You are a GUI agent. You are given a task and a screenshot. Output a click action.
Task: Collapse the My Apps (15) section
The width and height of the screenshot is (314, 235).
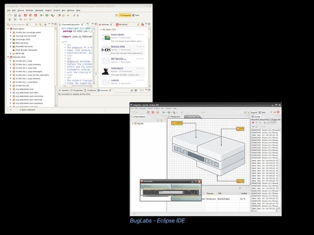(x=101, y=30)
